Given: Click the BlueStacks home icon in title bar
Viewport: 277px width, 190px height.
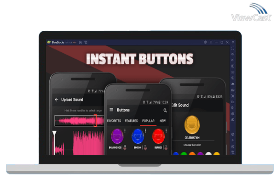Looking at the screenshot, I should pyautogui.click(x=81, y=42).
